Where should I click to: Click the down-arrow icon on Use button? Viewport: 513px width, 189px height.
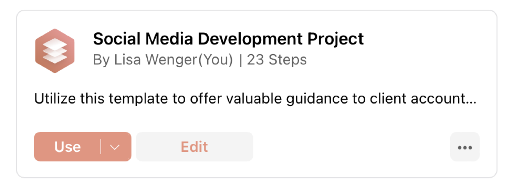115,147
